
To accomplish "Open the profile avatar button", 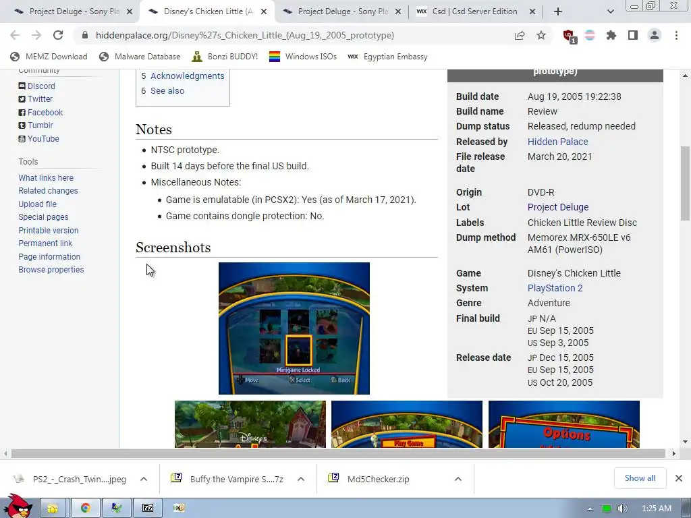I will 655,35.
